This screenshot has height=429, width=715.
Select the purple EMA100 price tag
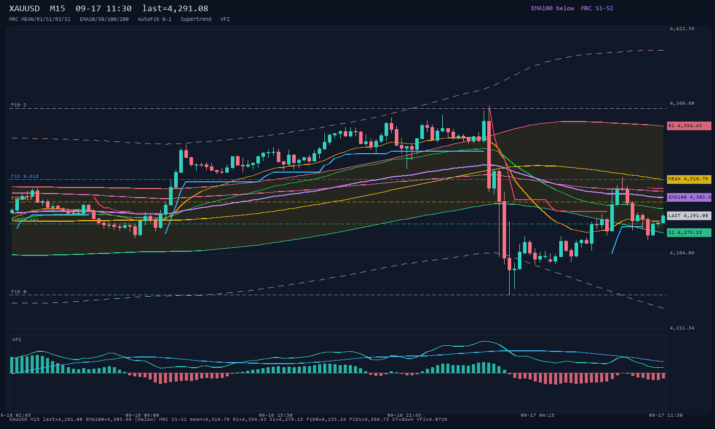click(x=689, y=197)
